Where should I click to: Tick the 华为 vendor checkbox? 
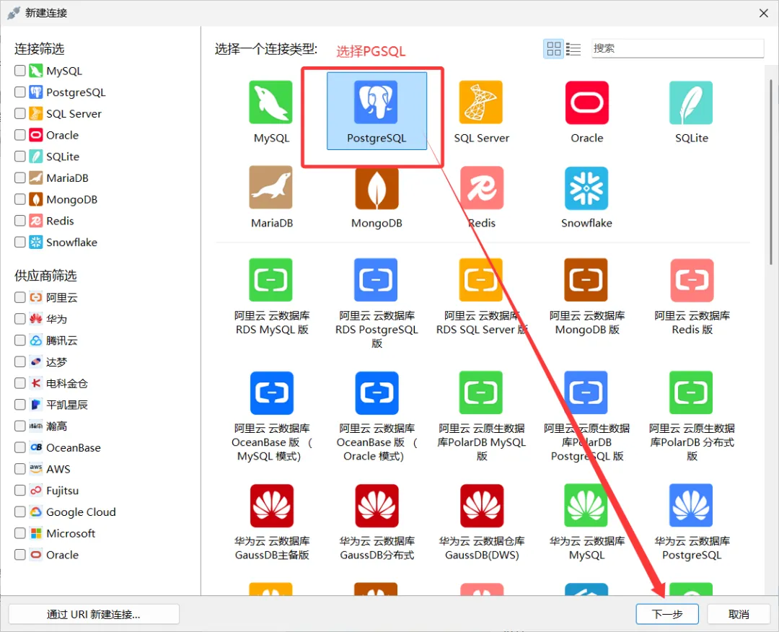pyautogui.click(x=20, y=318)
